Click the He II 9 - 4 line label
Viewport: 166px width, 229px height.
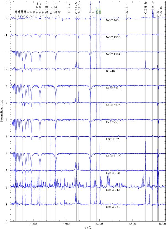pyautogui.click(x=69, y=9)
